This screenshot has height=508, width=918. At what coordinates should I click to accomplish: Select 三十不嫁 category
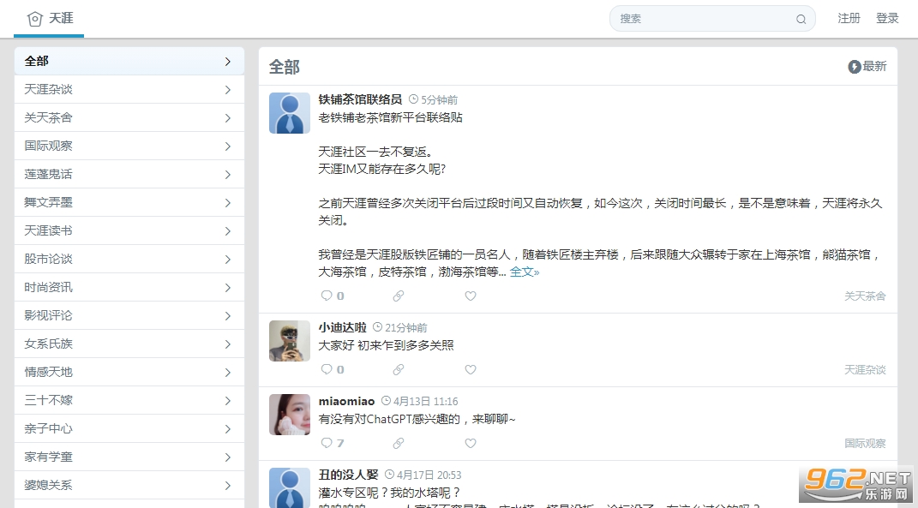(x=129, y=400)
